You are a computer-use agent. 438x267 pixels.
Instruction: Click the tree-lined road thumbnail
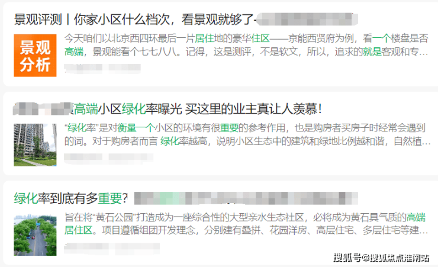[x=35, y=234]
